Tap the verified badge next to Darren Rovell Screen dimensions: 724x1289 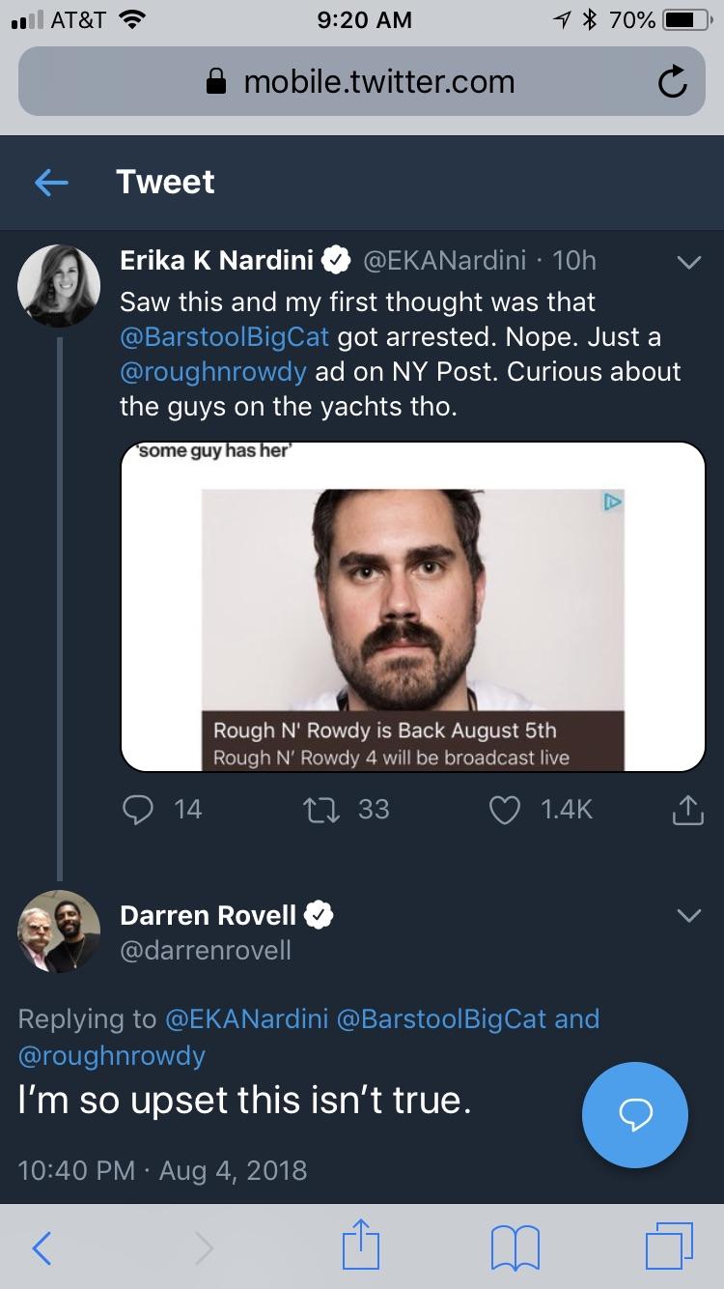coord(319,914)
